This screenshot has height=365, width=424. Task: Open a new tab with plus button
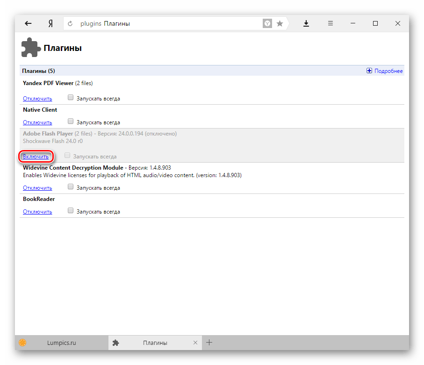(209, 343)
